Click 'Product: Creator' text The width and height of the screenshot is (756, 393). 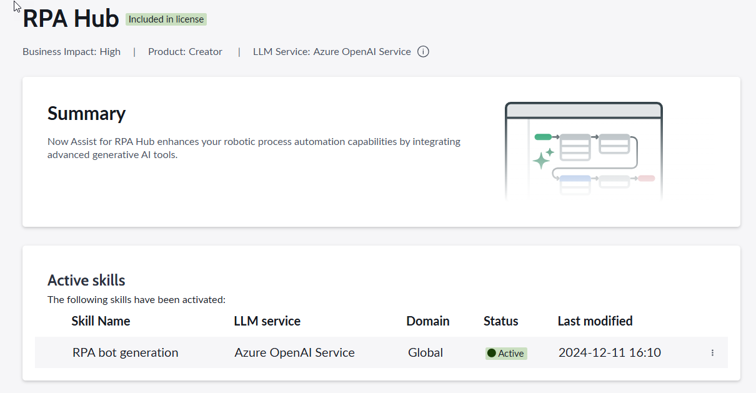(x=185, y=52)
